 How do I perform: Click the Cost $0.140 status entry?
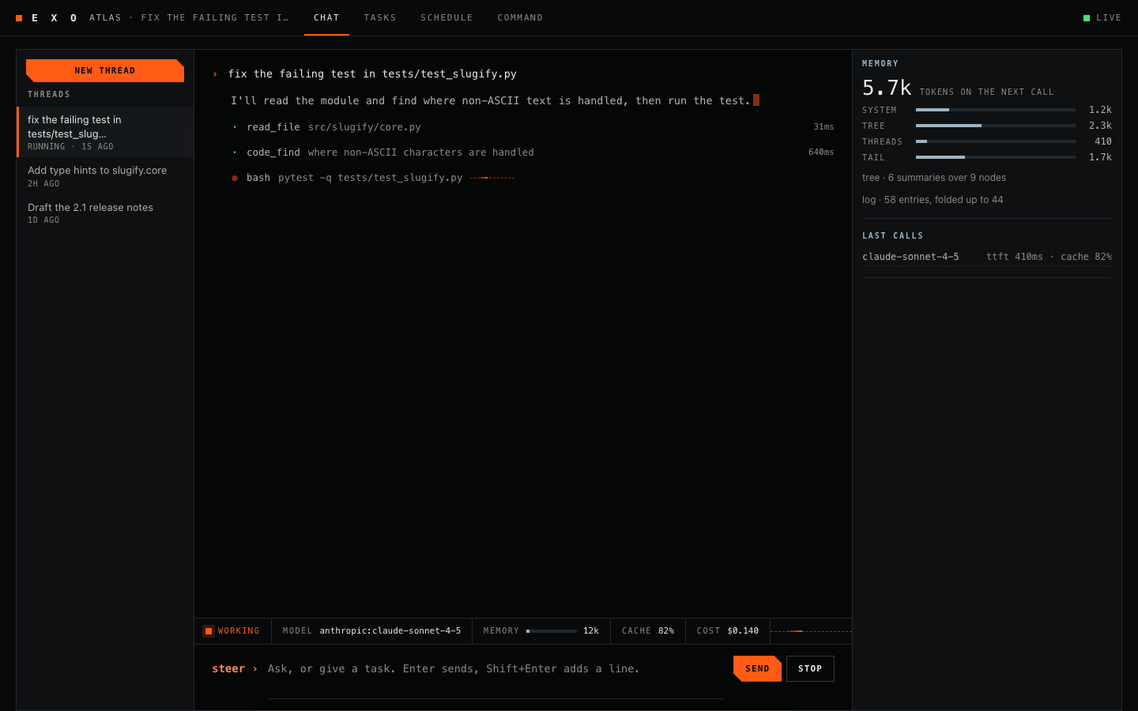click(x=728, y=631)
